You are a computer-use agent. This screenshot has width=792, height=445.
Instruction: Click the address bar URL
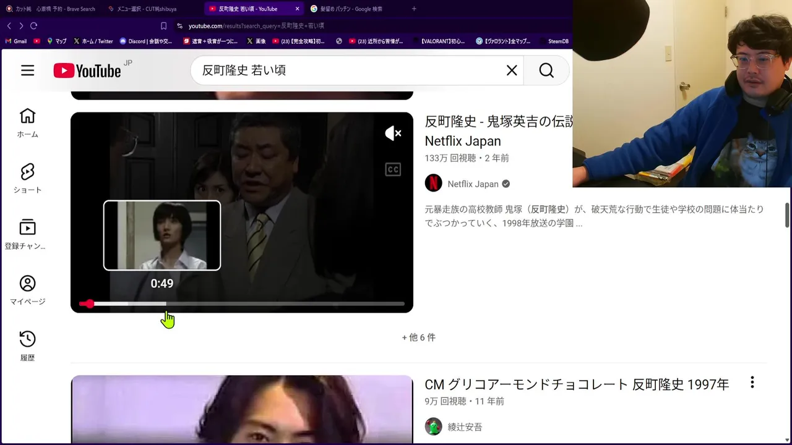(256, 26)
